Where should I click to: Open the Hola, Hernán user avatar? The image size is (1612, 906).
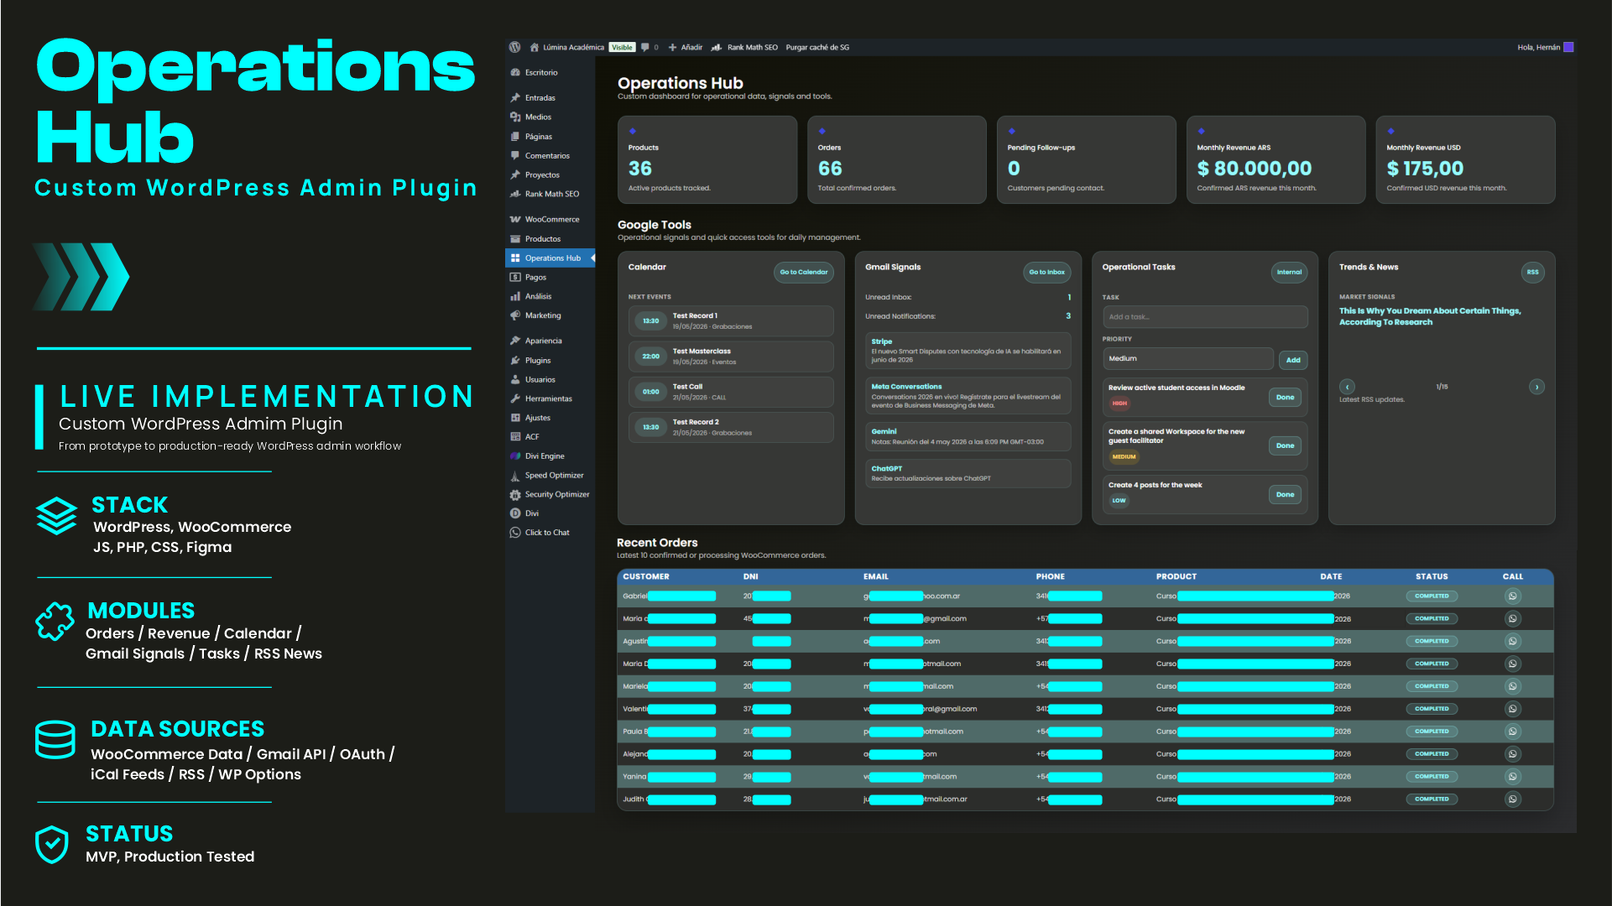click(x=1568, y=48)
